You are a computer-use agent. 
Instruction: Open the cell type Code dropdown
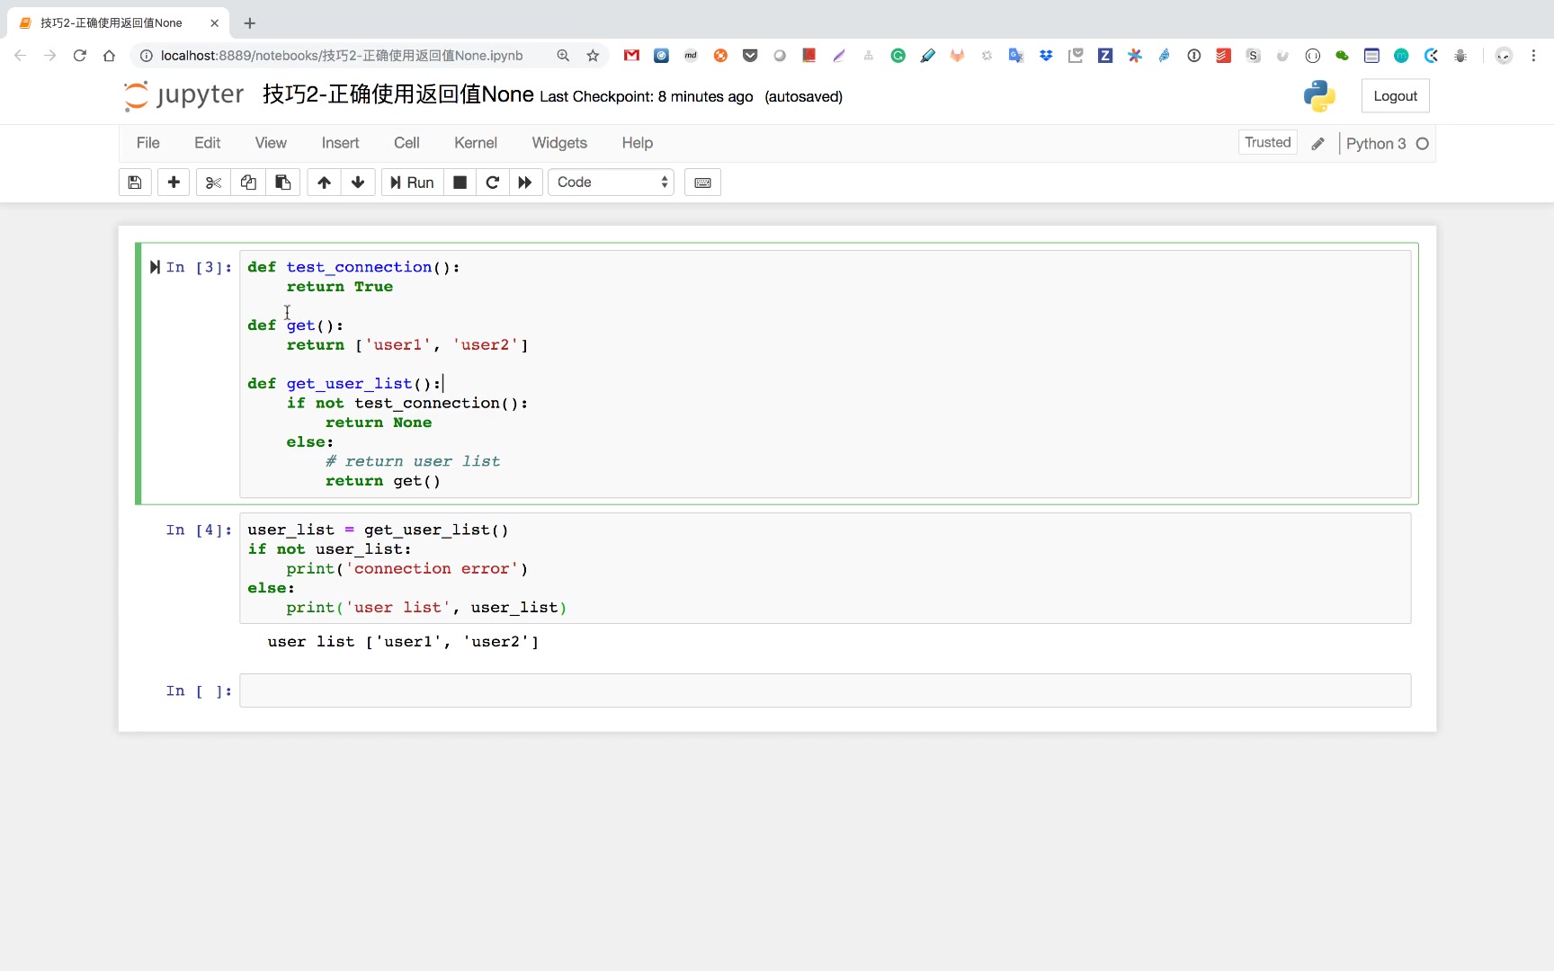612,183
